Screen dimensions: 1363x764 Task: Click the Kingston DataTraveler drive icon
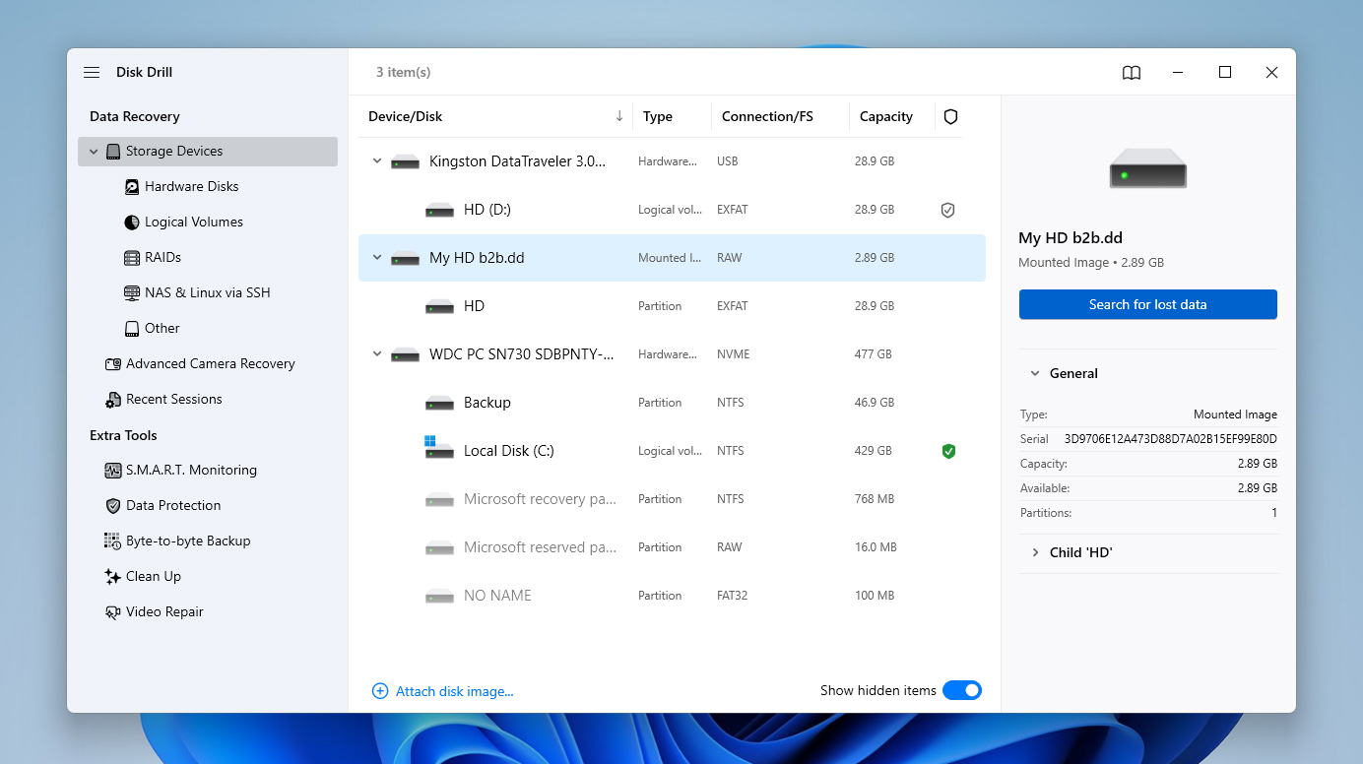(x=405, y=161)
